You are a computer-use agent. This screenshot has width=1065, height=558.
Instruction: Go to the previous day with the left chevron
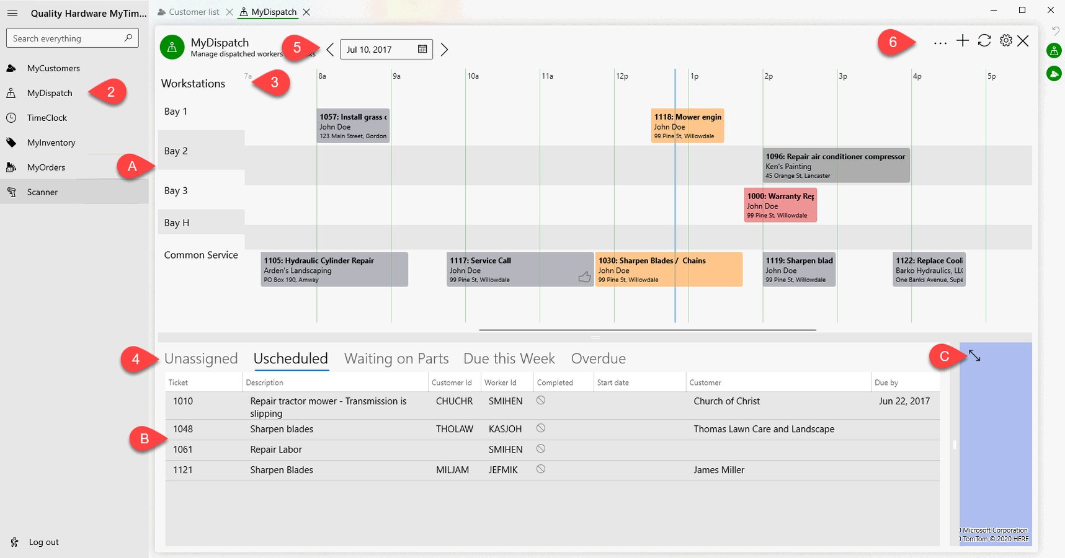(x=331, y=49)
